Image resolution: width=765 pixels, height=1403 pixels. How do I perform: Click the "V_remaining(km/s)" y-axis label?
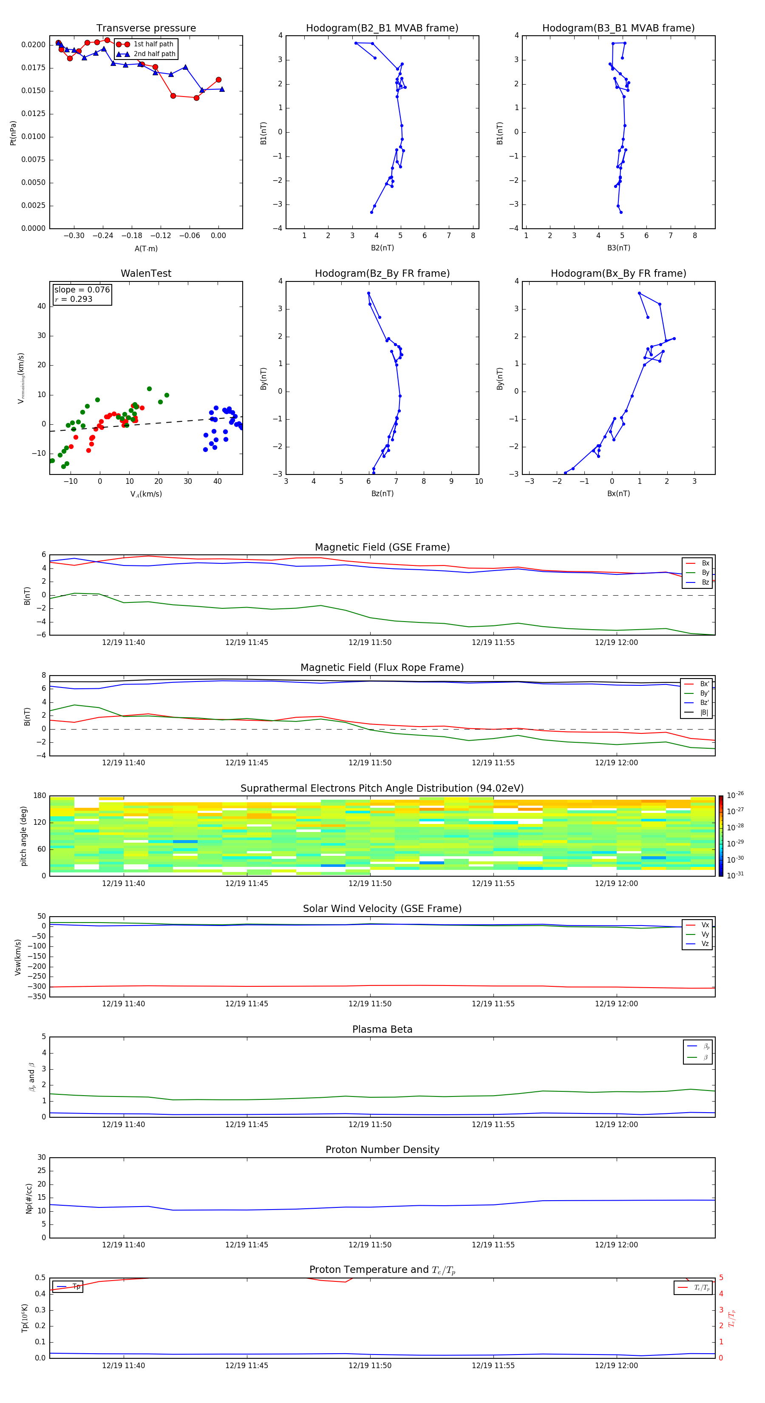click(x=21, y=378)
